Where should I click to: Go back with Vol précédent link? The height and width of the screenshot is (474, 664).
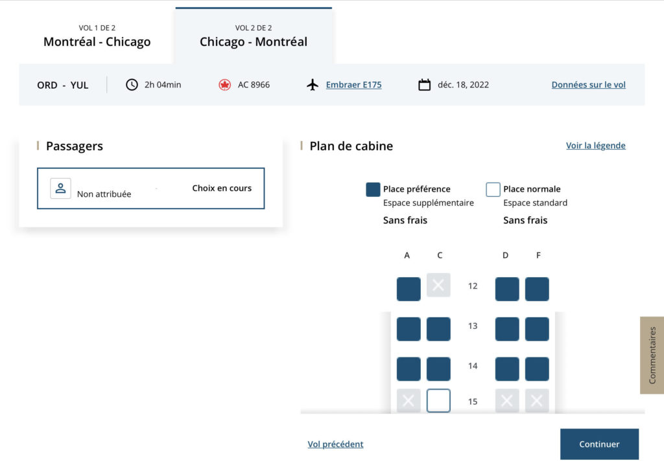[335, 444]
